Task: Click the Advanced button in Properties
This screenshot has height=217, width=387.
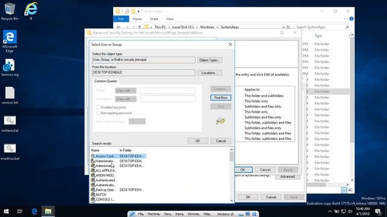Action: [288, 177]
